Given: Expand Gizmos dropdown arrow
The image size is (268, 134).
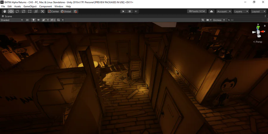Looking at the screenshot, I should [224, 20].
